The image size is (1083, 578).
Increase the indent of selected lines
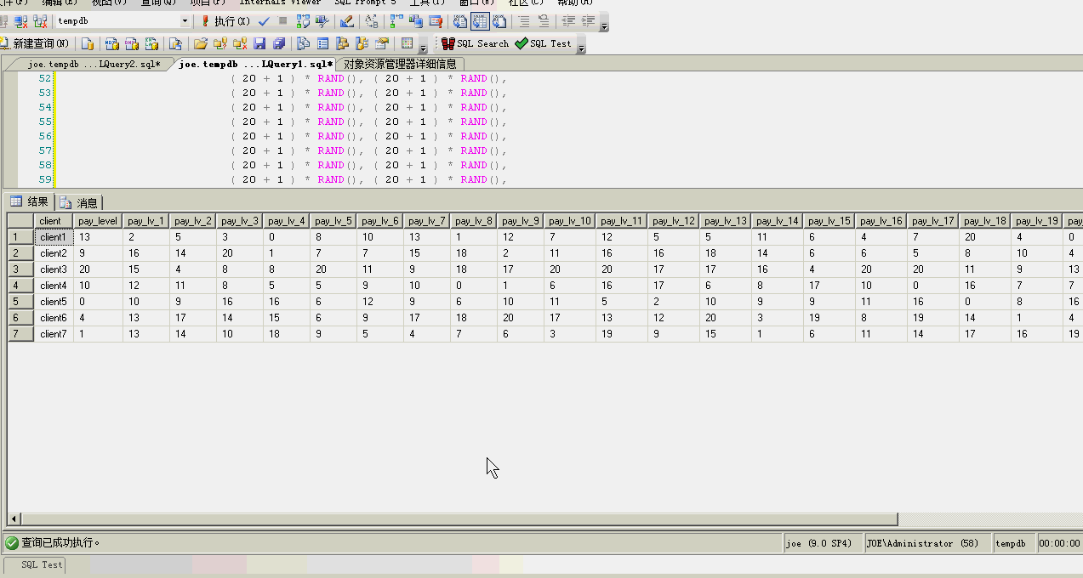[x=588, y=21]
